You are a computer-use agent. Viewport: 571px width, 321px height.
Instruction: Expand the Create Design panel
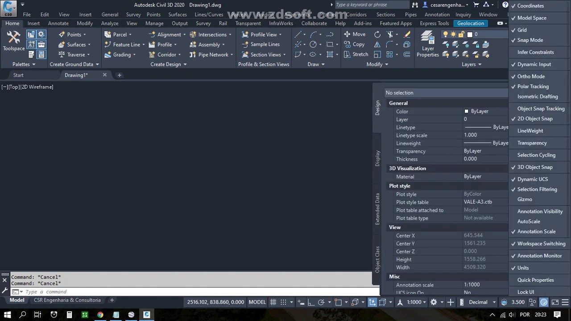(169, 64)
